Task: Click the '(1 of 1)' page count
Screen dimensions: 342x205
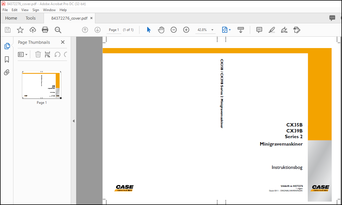Action: pyautogui.click(x=128, y=30)
